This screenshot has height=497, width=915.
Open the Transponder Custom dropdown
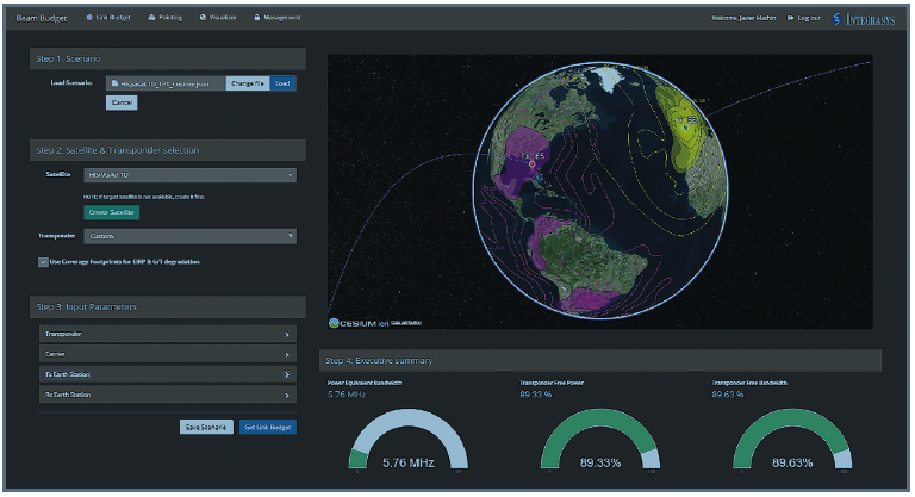(x=189, y=237)
